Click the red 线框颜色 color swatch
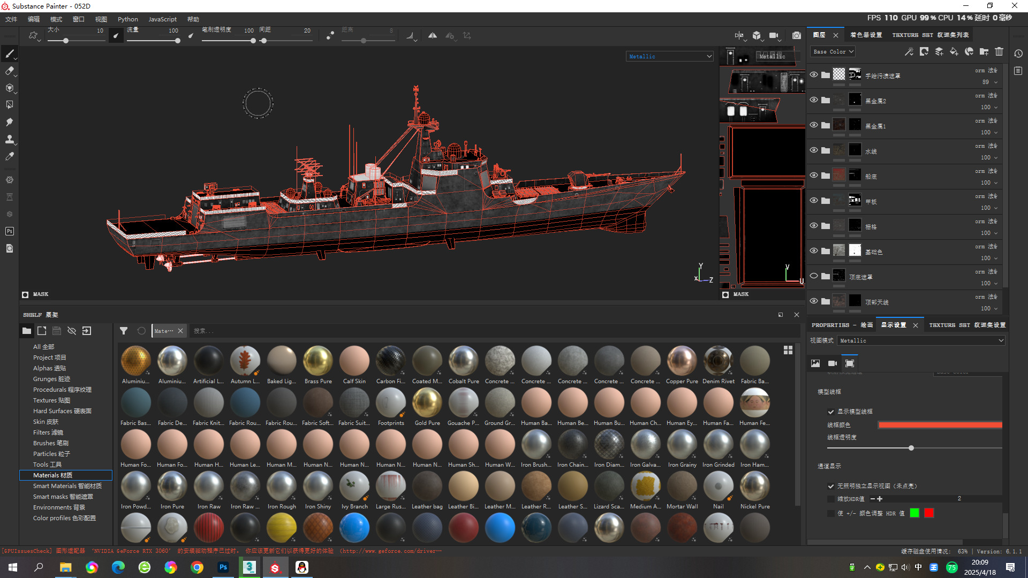This screenshot has width=1028, height=578. coord(940,425)
